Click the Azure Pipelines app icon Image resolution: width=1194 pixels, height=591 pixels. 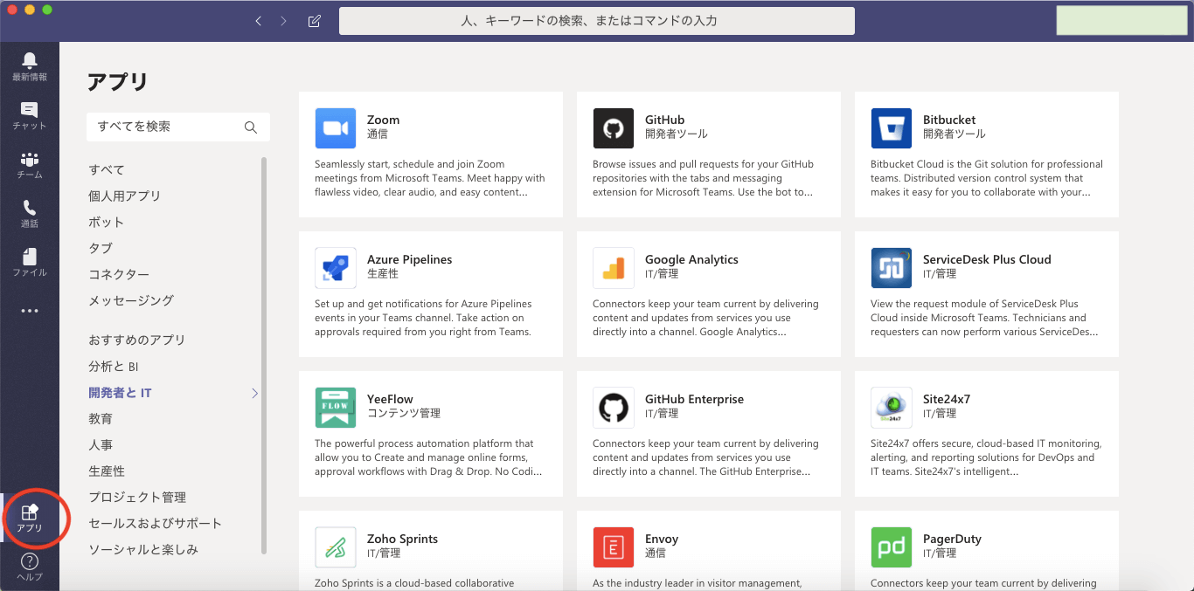(336, 268)
